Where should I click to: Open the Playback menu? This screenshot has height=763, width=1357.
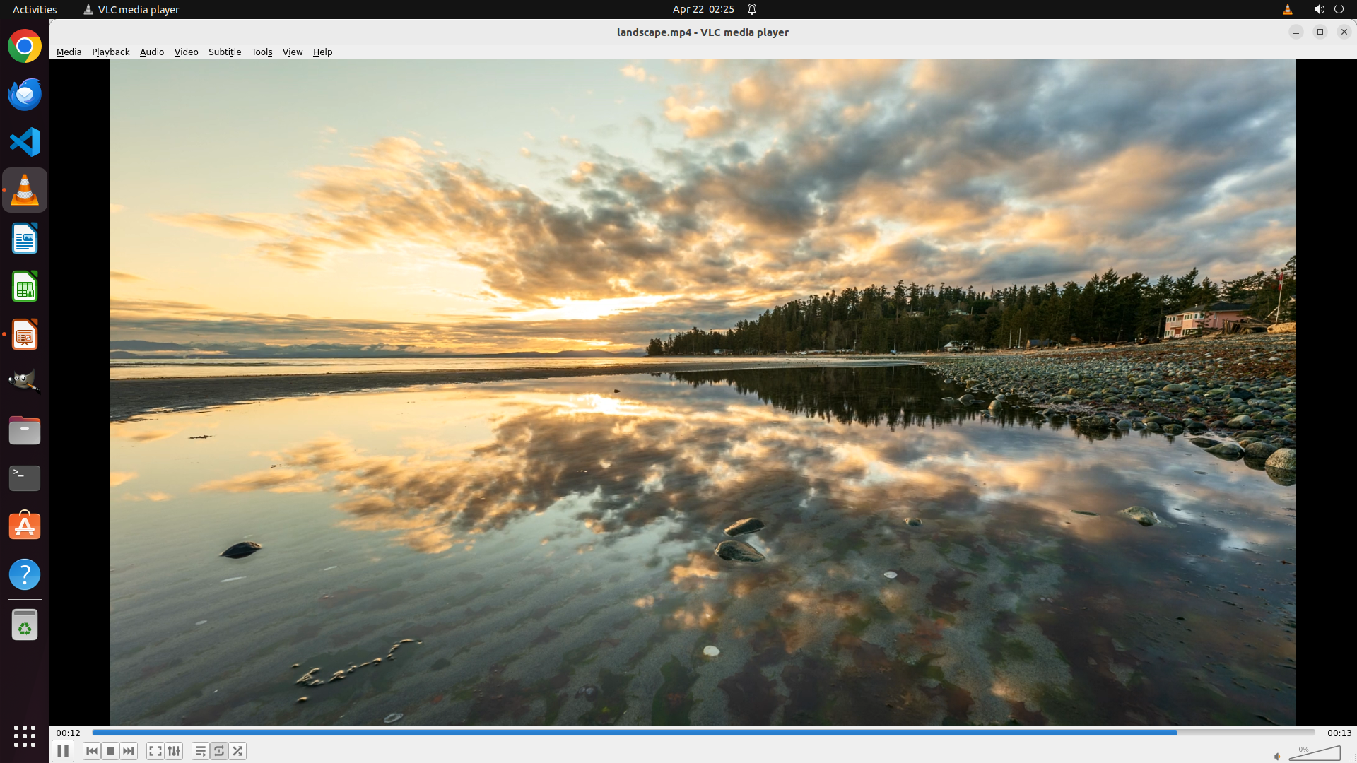pyautogui.click(x=110, y=52)
